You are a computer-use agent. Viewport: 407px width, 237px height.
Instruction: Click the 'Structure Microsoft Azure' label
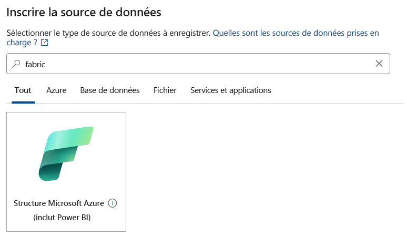tap(59, 203)
